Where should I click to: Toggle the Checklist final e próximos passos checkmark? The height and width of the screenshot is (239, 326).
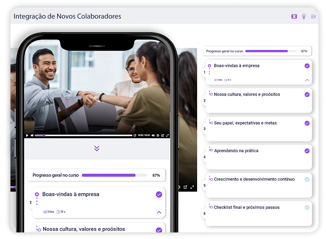point(307,207)
